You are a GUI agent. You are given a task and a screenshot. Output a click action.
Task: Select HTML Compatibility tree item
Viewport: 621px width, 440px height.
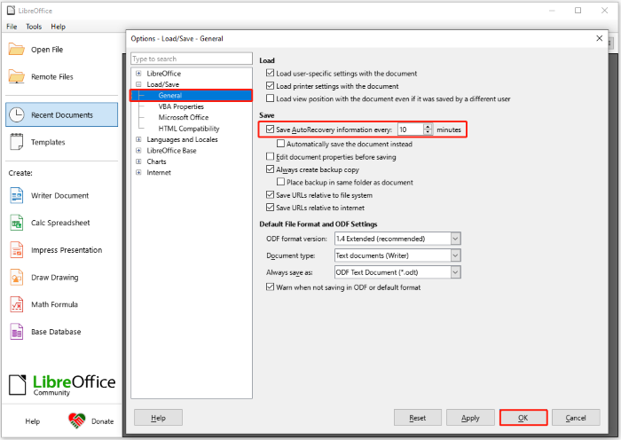click(189, 129)
